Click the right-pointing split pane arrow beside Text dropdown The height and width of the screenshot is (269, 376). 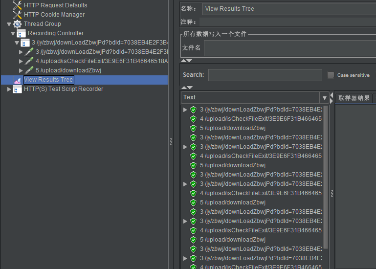[332, 101]
